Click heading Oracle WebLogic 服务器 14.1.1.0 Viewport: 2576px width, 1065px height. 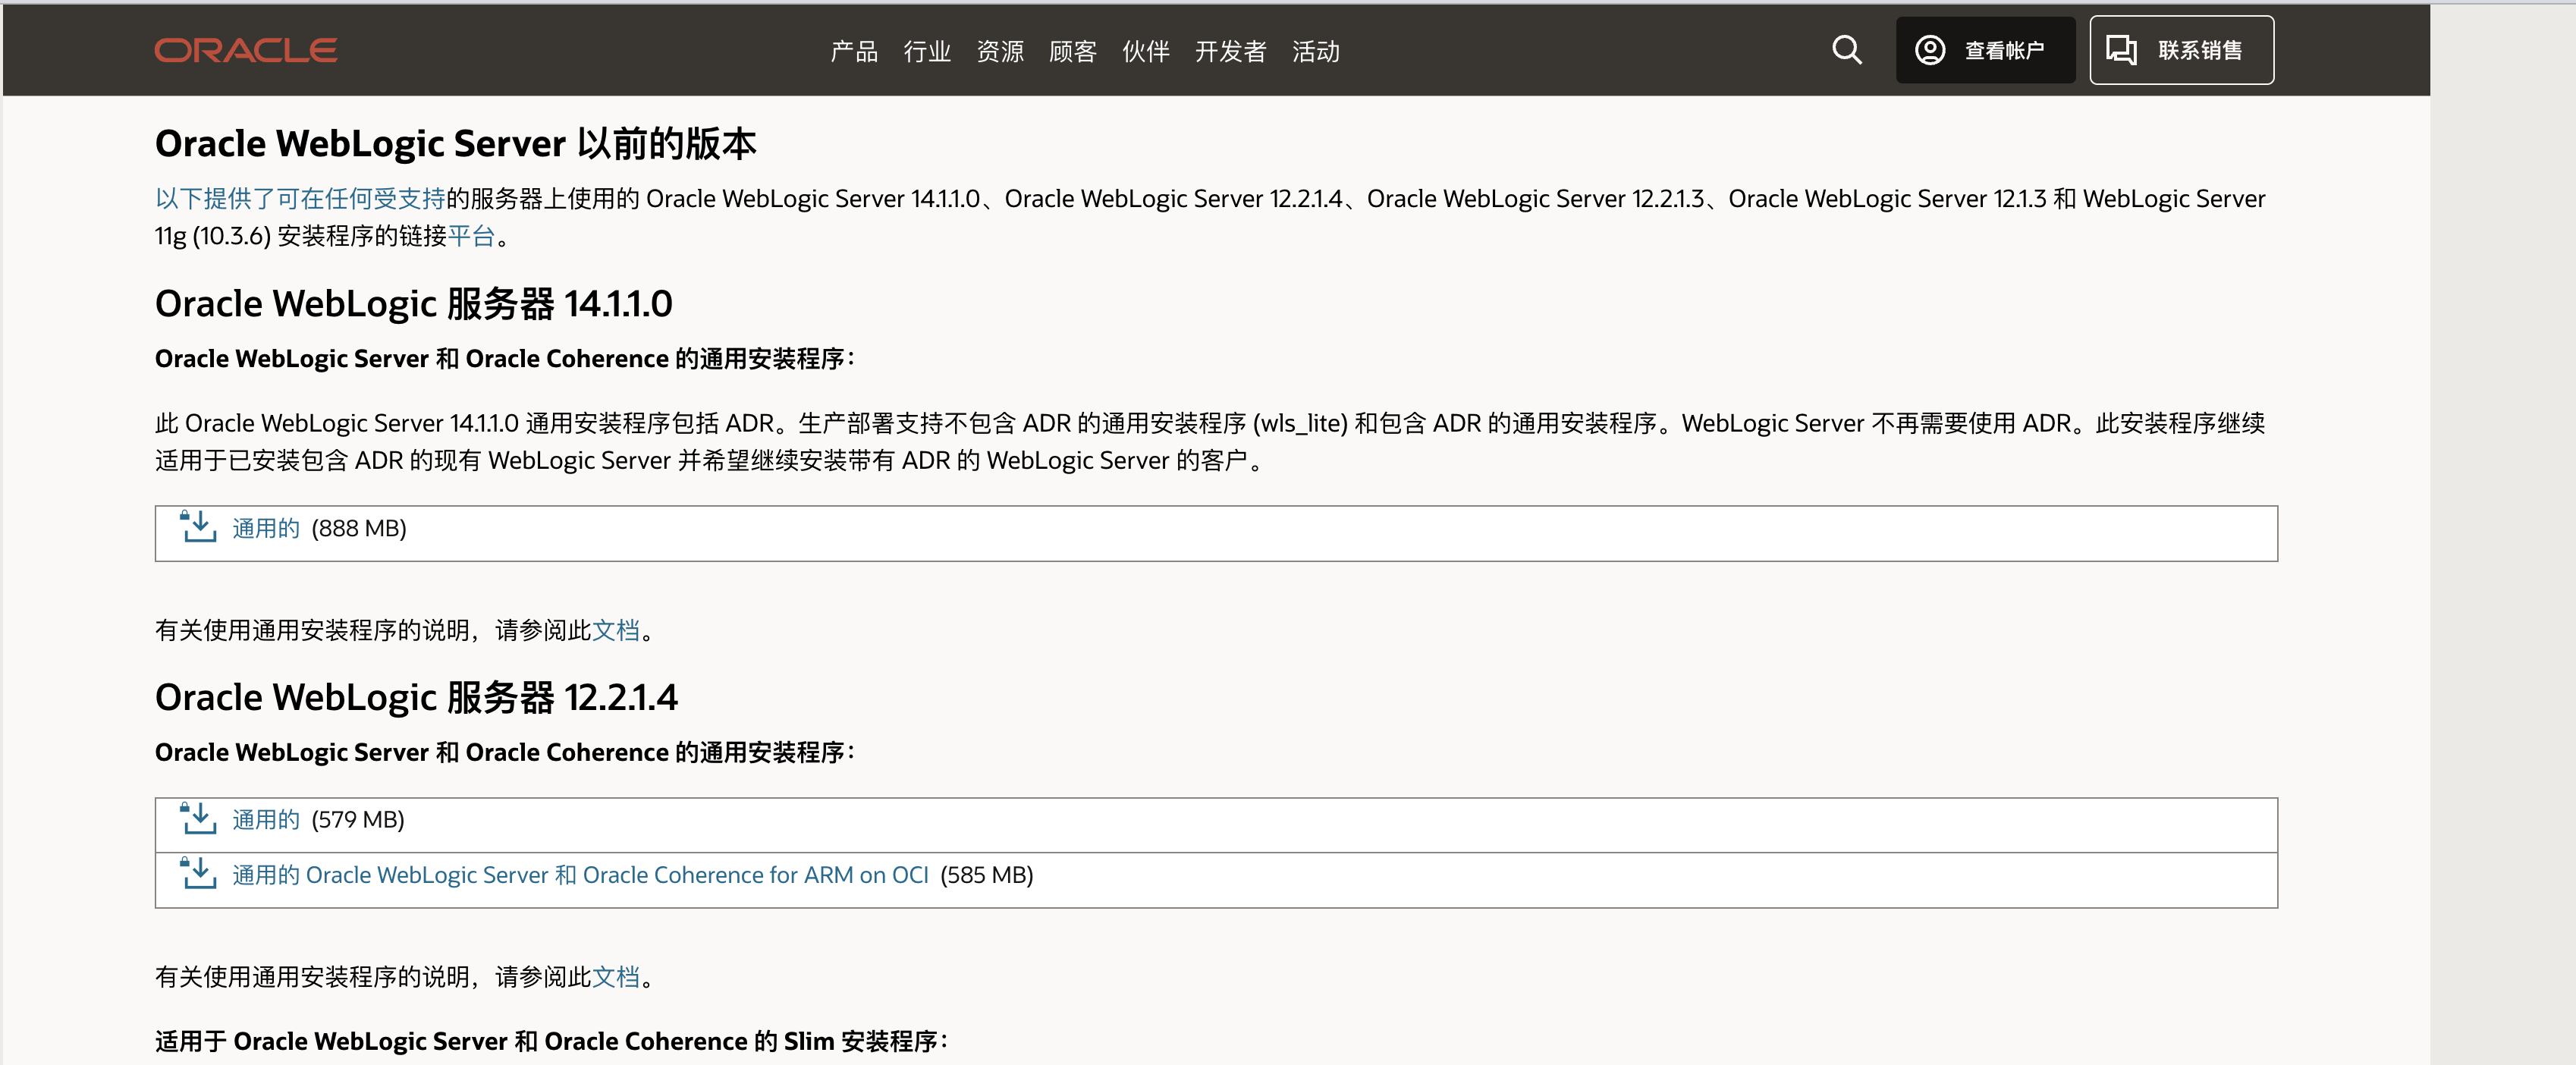tap(414, 304)
